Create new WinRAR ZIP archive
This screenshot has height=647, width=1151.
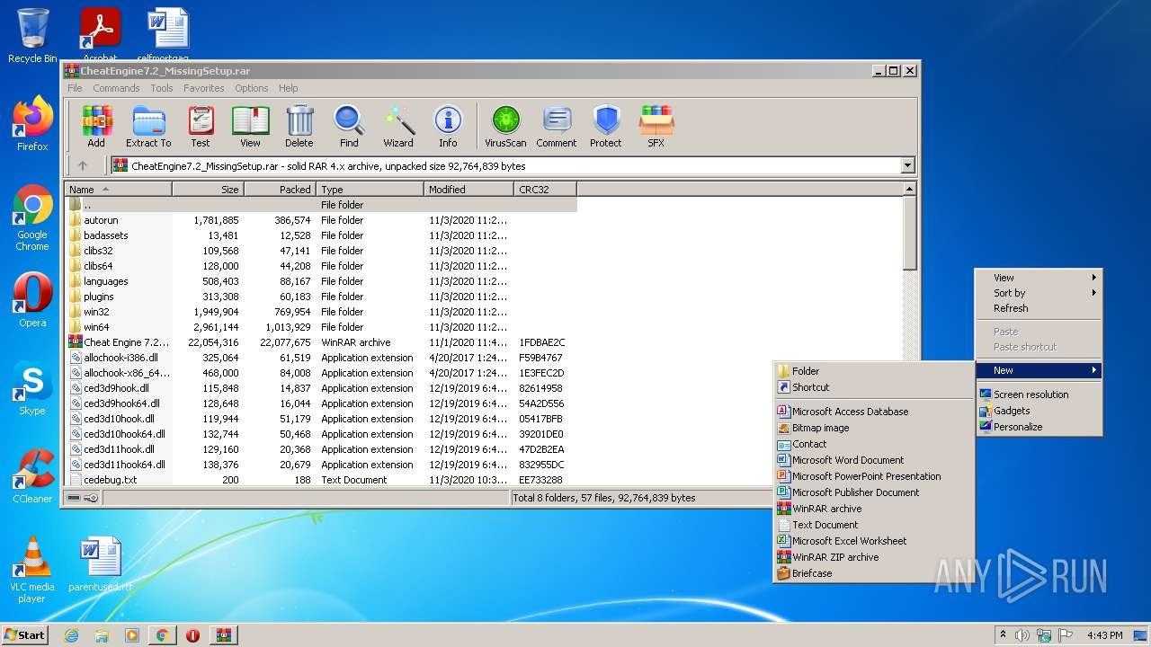874,557
